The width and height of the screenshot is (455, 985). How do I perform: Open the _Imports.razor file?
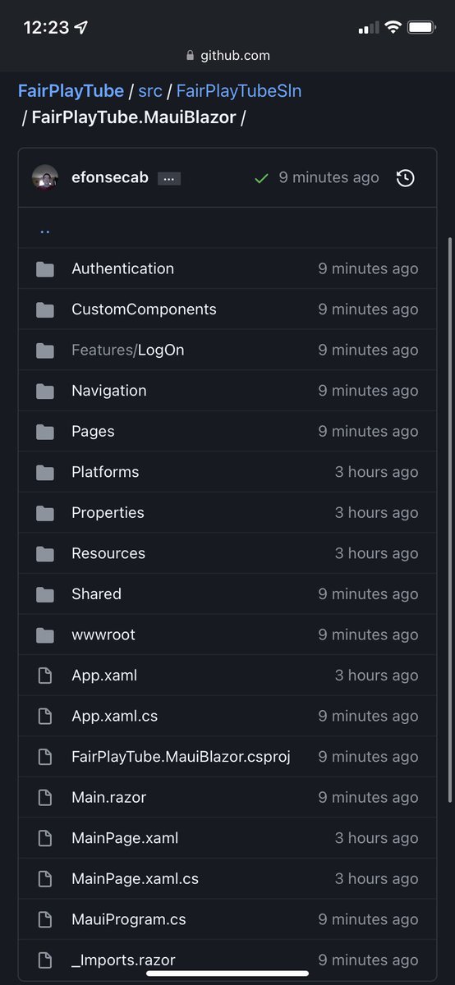click(123, 960)
